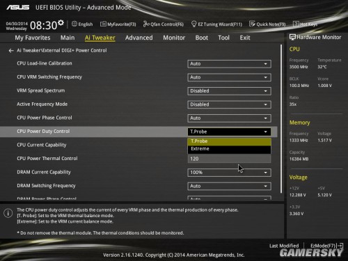Screen dimensions: 348x261
Task: Expand CPU Load-line Calibration dropdown
Action: [x=229, y=64]
